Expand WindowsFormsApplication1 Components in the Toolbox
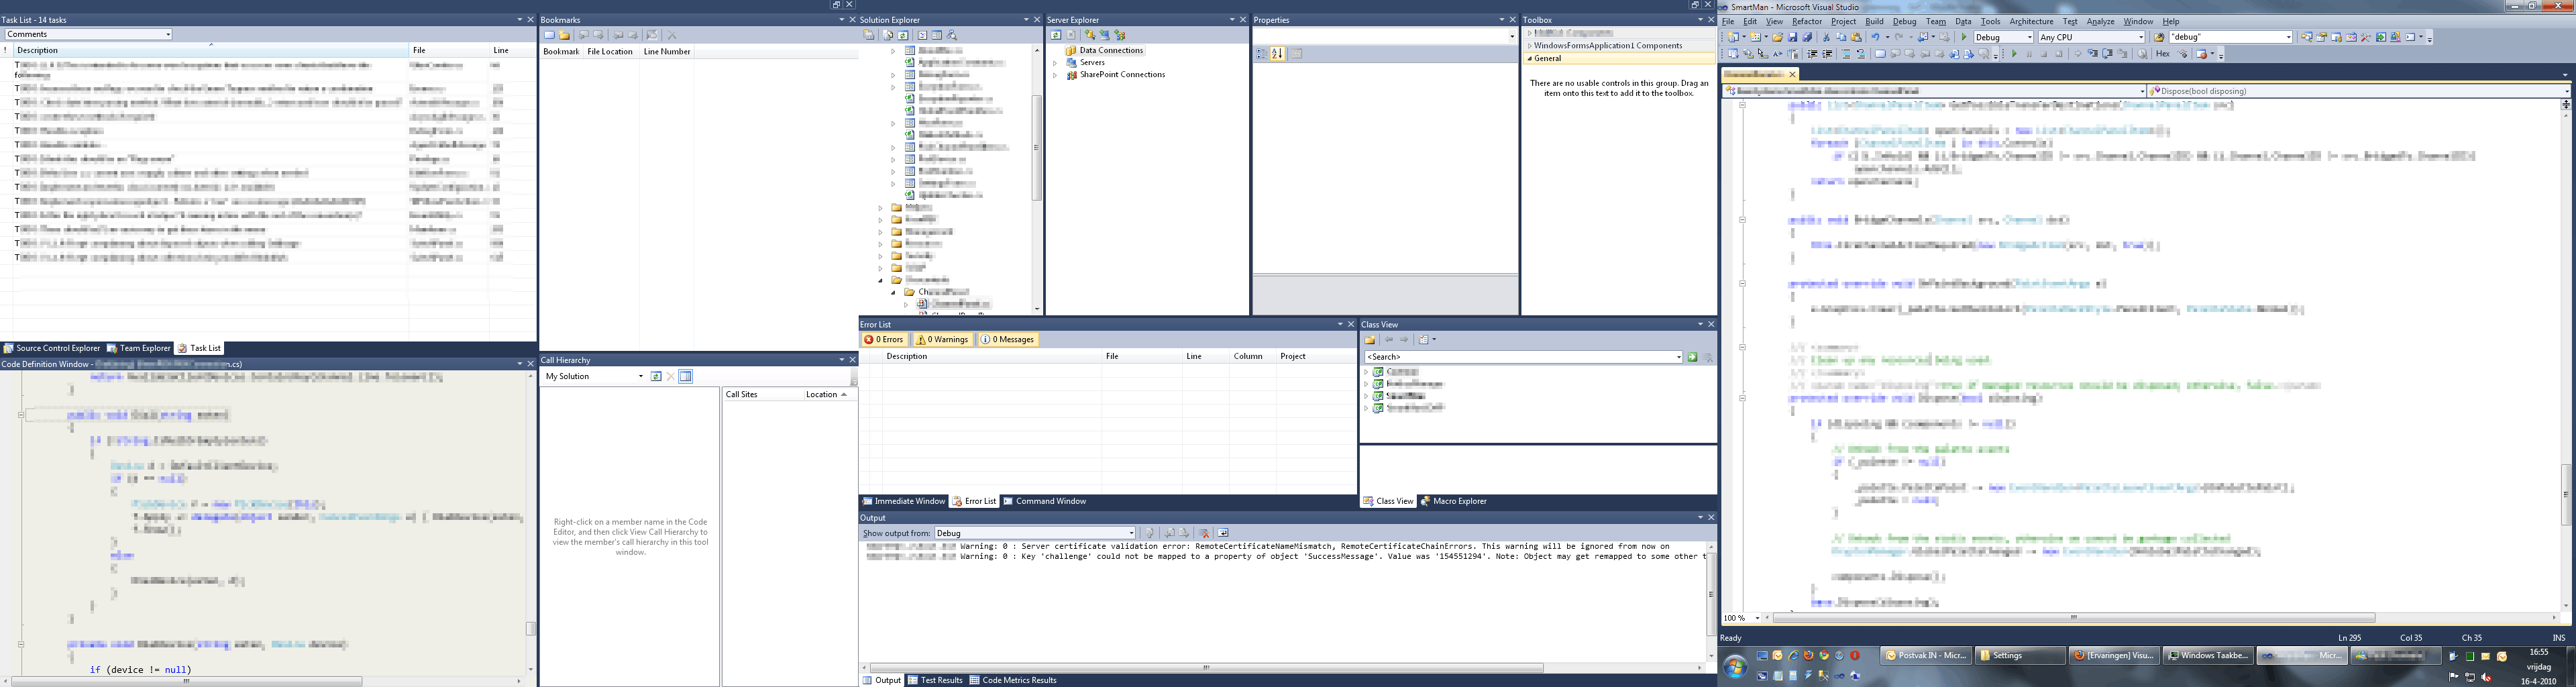The height and width of the screenshot is (687, 2576). (x=1530, y=46)
